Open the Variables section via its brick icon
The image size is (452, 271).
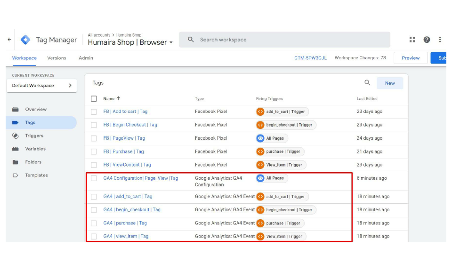pos(15,148)
